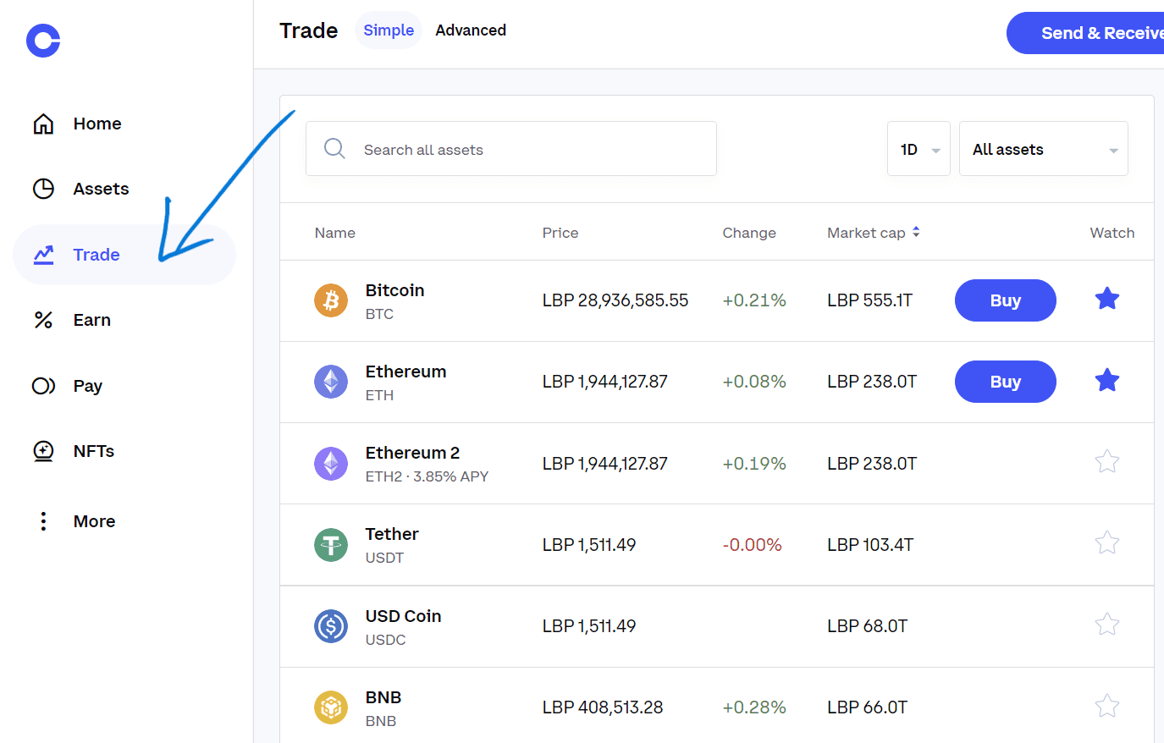Select the Simple trade tab
This screenshot has width=1164, height=743.
tap(389, 30)
